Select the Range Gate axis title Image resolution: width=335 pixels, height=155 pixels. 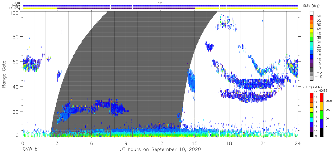[x=4, y=74]
